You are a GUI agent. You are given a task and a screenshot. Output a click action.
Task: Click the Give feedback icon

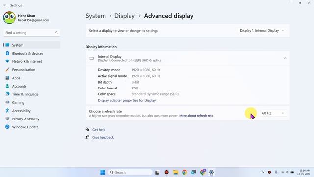click(87, 137)
